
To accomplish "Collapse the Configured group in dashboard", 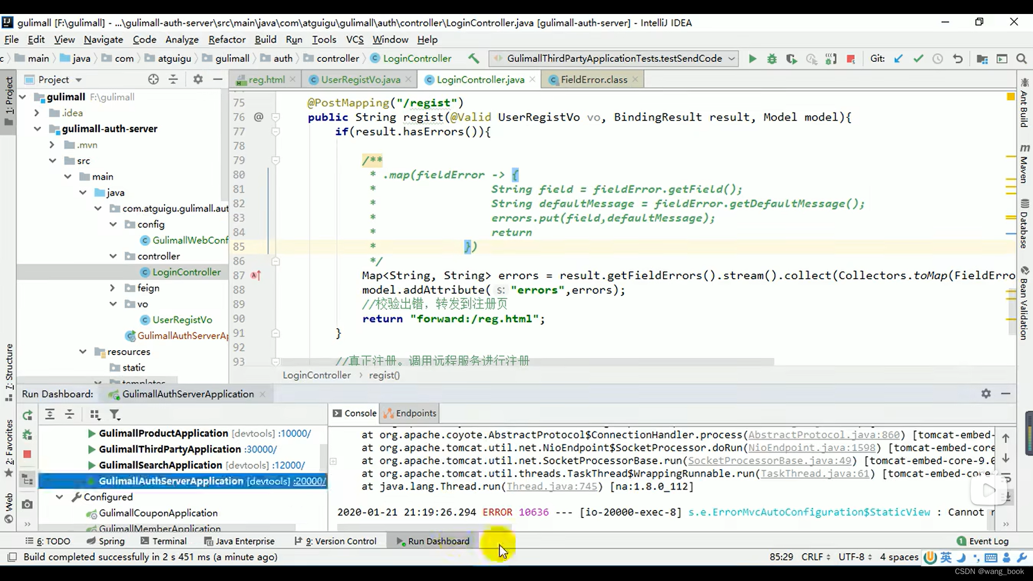I will point(59,497).
